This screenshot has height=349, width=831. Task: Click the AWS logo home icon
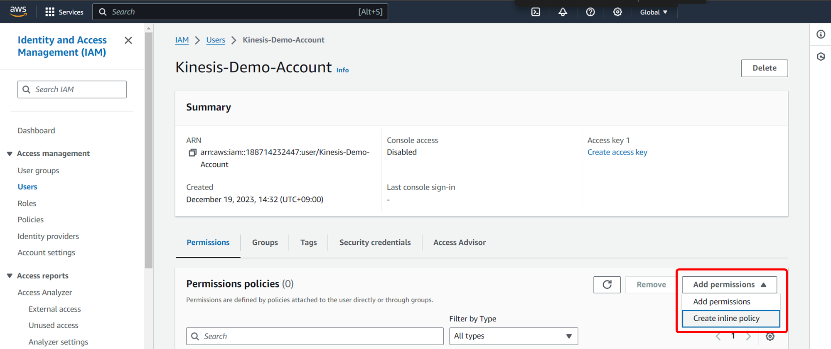coord(18,11)
